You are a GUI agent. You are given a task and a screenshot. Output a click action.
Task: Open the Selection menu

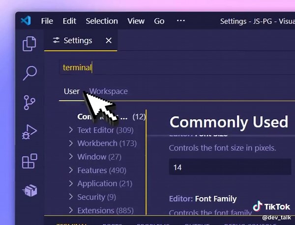[102, 21]
